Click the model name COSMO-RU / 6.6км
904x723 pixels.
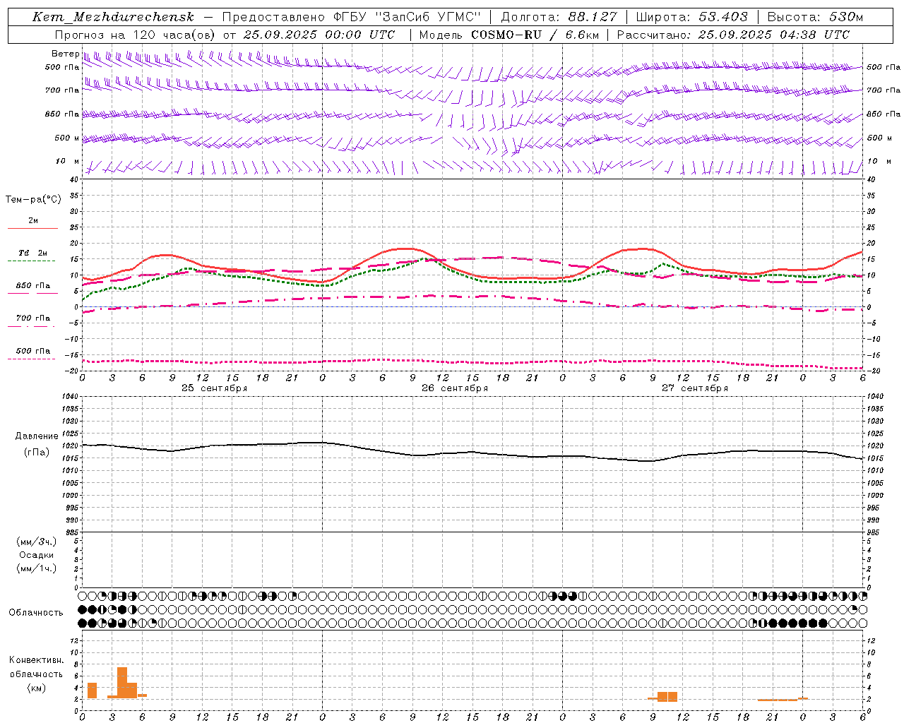click(x=535, y=35)
